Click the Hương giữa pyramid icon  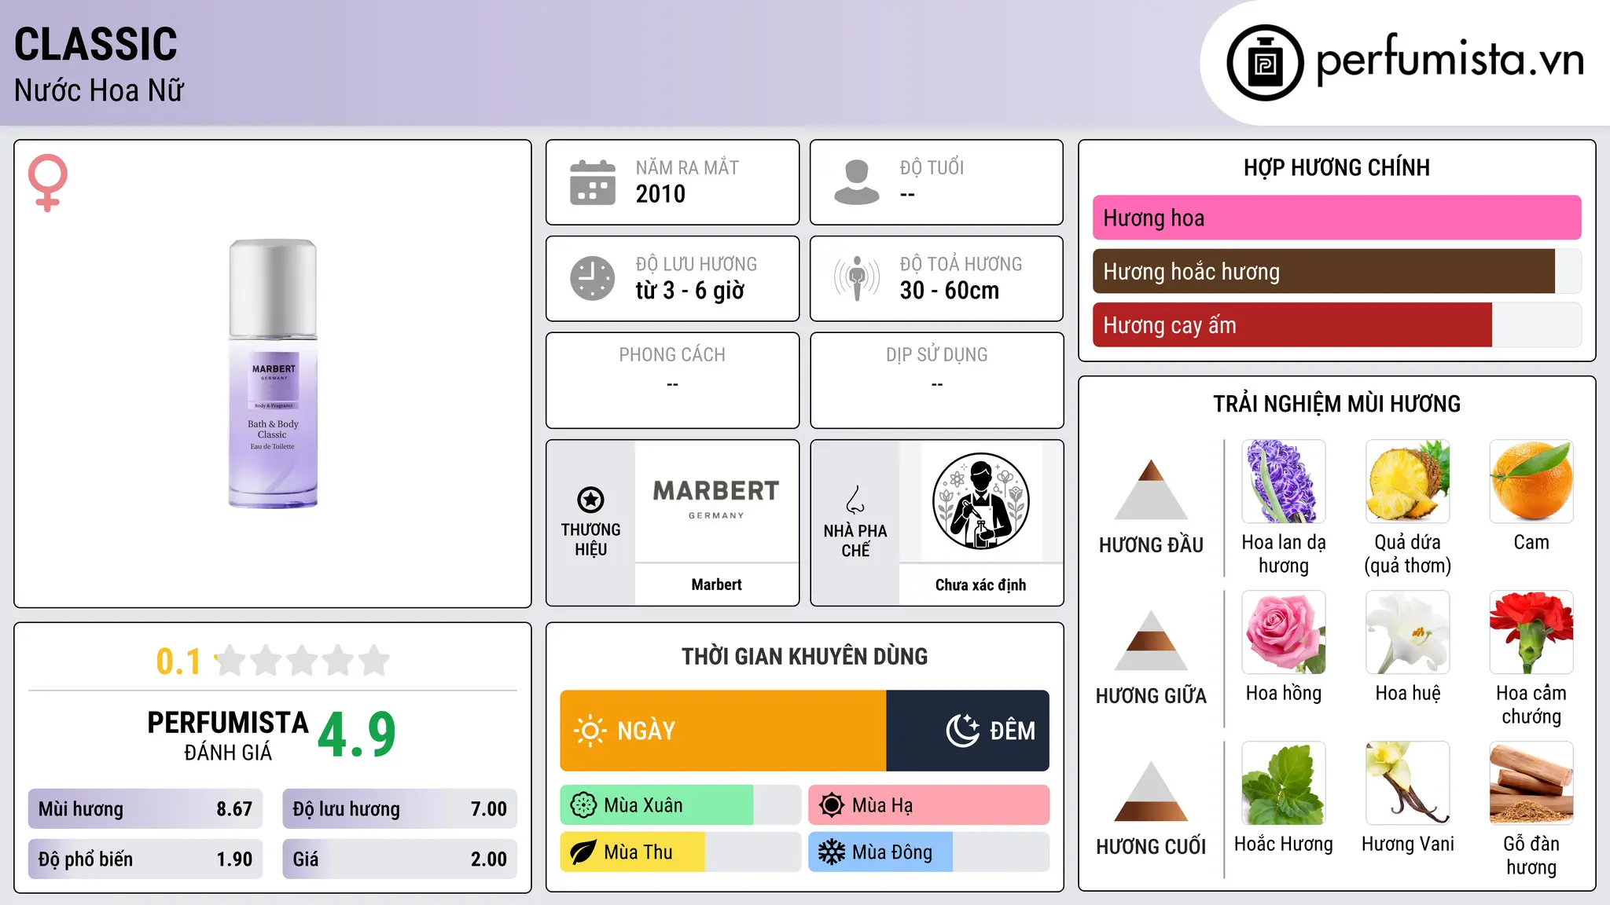pyautogui.click(x=1151, y=640)
